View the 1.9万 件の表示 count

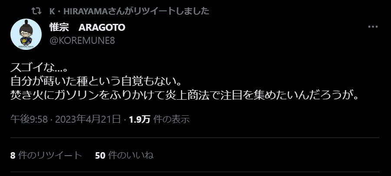159,119
